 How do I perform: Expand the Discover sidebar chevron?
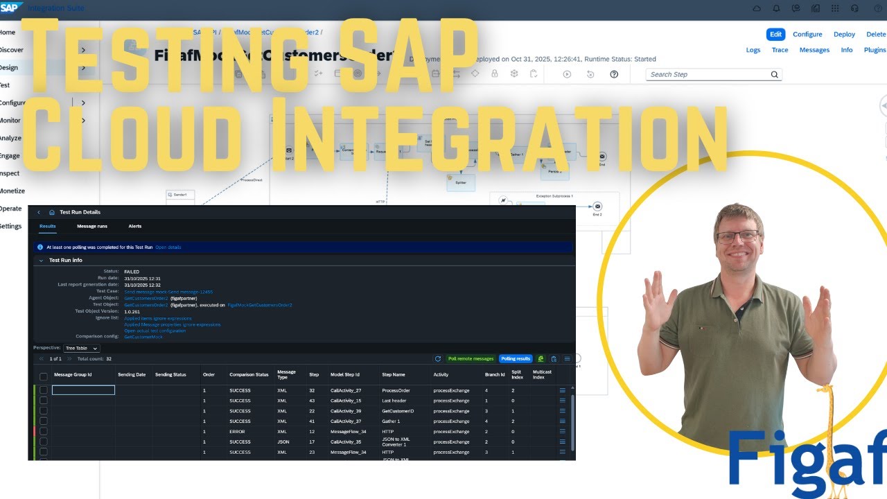[x=83, y=50]
